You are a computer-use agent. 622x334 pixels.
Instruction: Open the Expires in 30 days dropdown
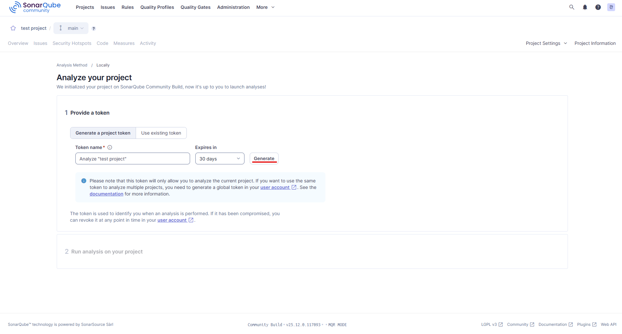point(220,158)
